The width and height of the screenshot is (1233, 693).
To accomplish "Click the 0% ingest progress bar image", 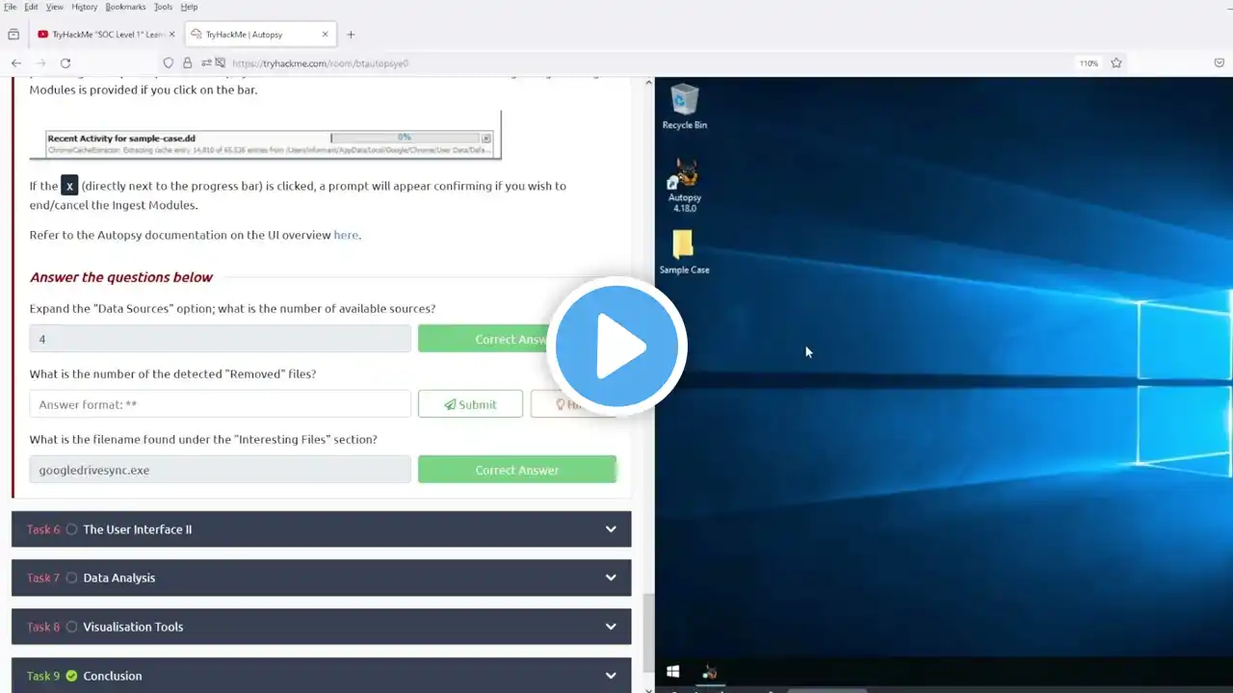I will 405,138.
